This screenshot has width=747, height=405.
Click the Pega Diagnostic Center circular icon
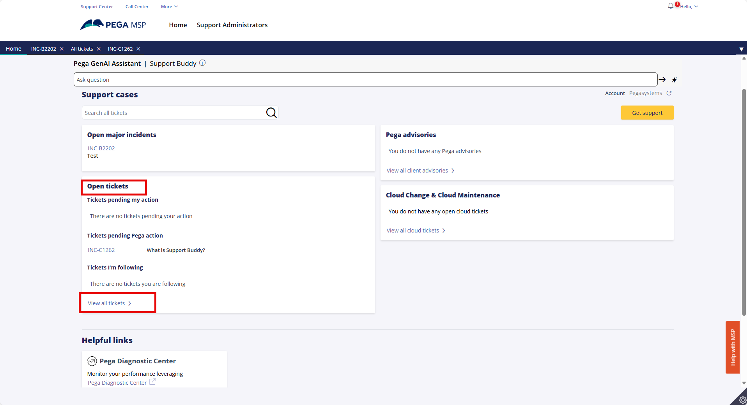[x=92, y=361]
